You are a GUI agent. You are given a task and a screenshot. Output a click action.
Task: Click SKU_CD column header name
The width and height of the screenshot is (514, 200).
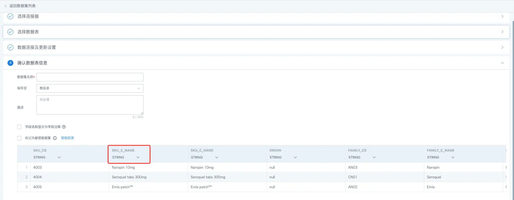click(x=40, y=150)
